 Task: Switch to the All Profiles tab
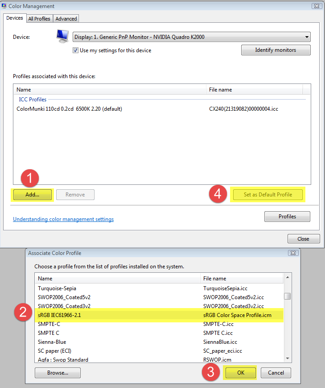[x=39, y=19]
